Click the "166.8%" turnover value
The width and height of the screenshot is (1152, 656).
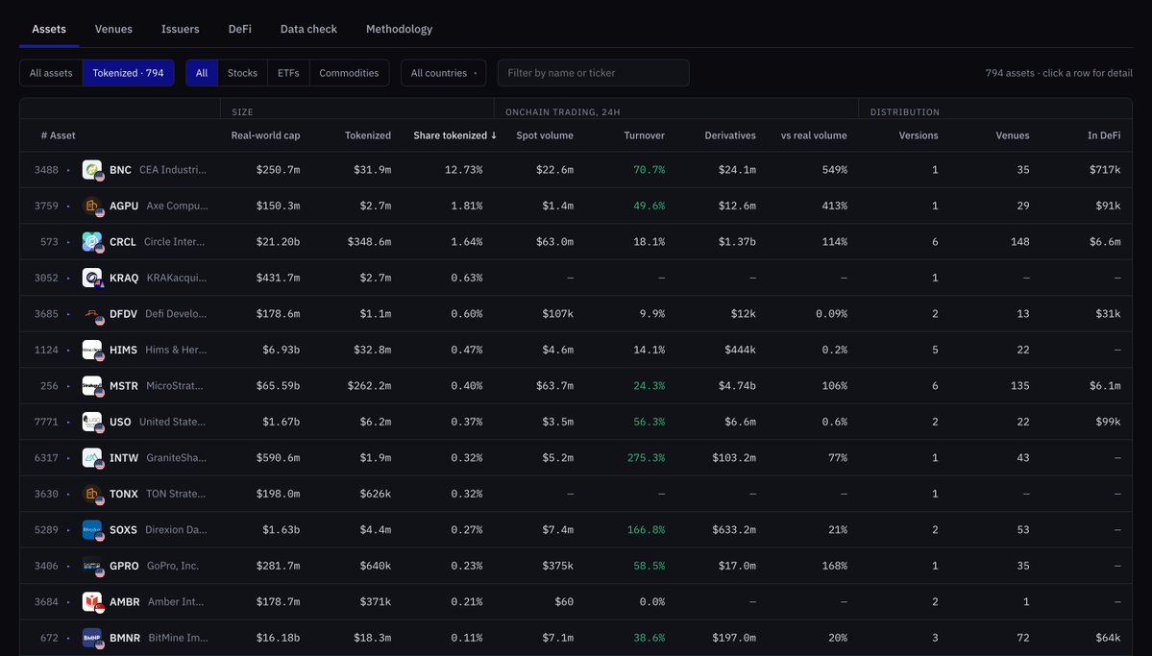click(x=646, y=529)
